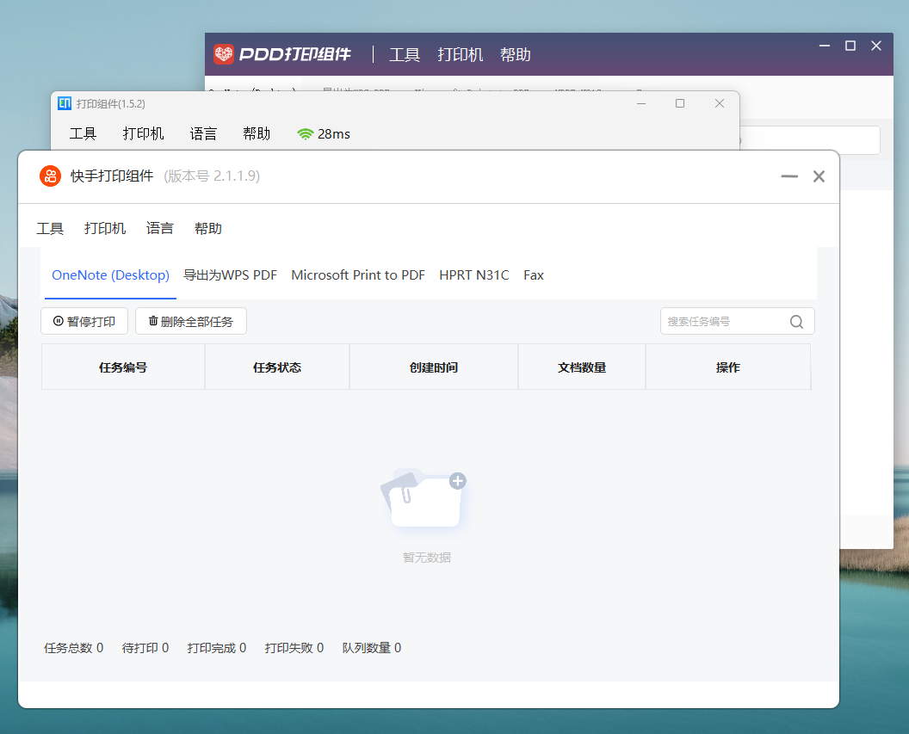Switch to 导出为WPS PDF printer tab
The image size is (909, 734).
(x=230, y=275)
